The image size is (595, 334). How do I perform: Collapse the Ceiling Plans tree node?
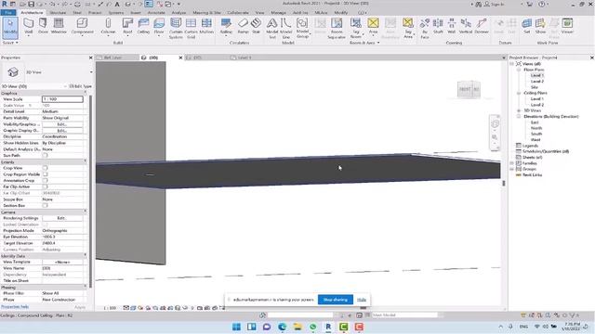click(x=519, y=93)
